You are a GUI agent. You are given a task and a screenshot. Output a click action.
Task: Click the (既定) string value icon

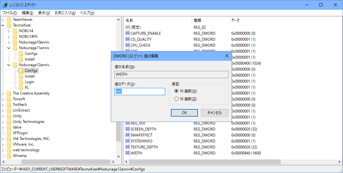click(x=127, y=27)
